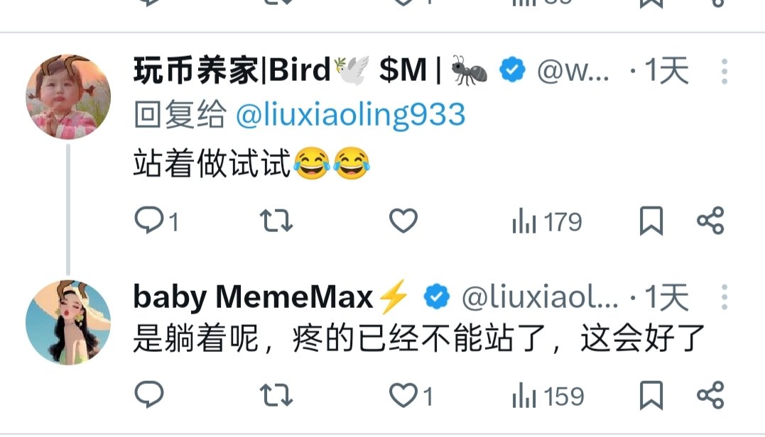
Task: Reply to the 站着做试试 tweet
Action: point(156,221)
